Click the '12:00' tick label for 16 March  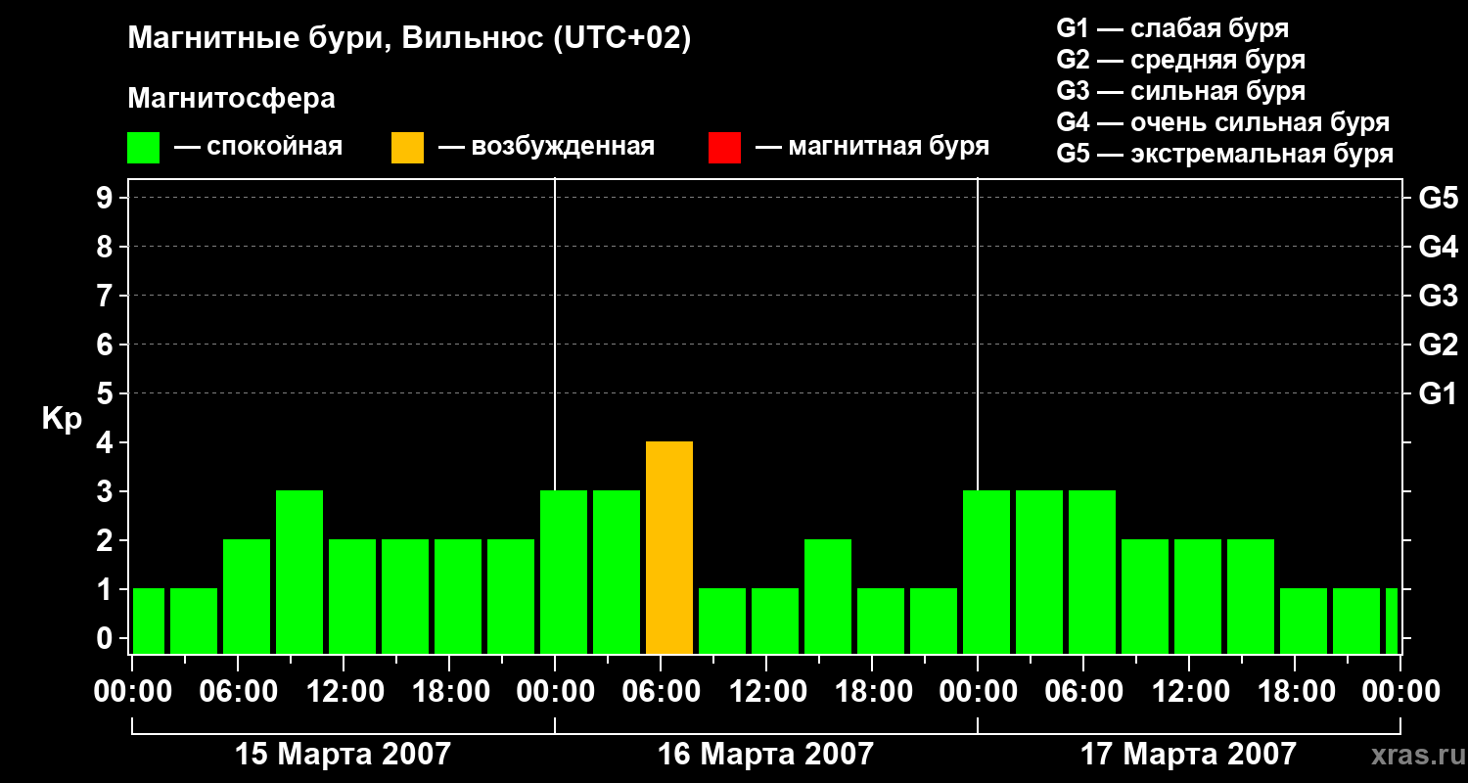[766, 692]
